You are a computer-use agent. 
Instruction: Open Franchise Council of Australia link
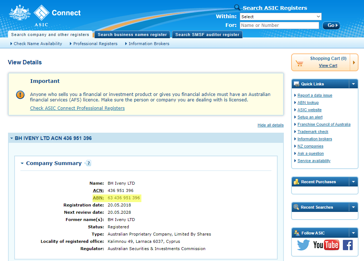click(x=324, y=124)
